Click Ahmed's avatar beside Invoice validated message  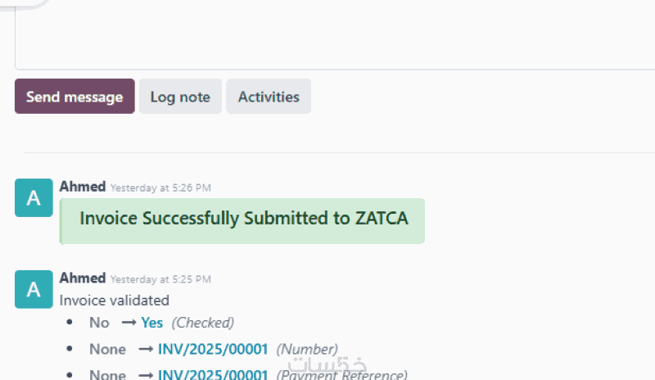(34, 289)
